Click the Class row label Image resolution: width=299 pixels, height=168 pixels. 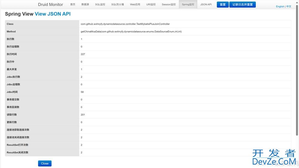pyautogui.click(x=10, y=24)
